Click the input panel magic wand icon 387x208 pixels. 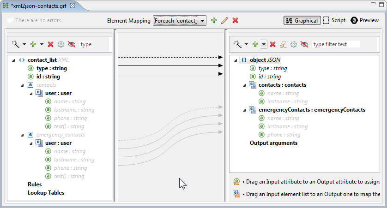click(x=15, y=44)
